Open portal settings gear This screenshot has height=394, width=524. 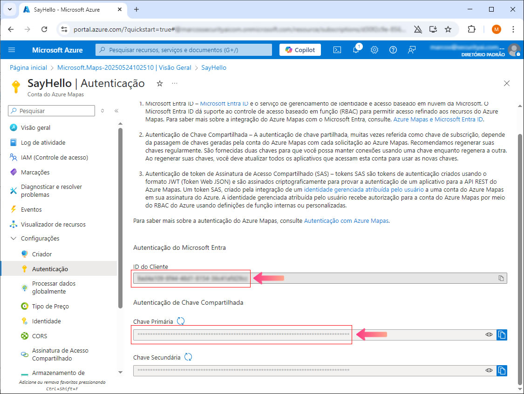374,50
